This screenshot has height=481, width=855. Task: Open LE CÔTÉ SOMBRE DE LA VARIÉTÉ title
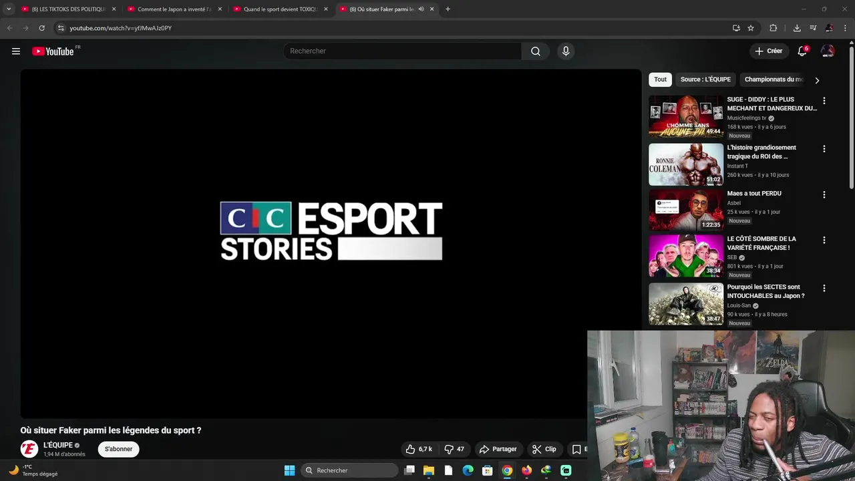click(x=761, y=243)
